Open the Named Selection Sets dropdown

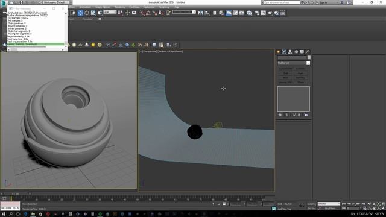point(184,12)
